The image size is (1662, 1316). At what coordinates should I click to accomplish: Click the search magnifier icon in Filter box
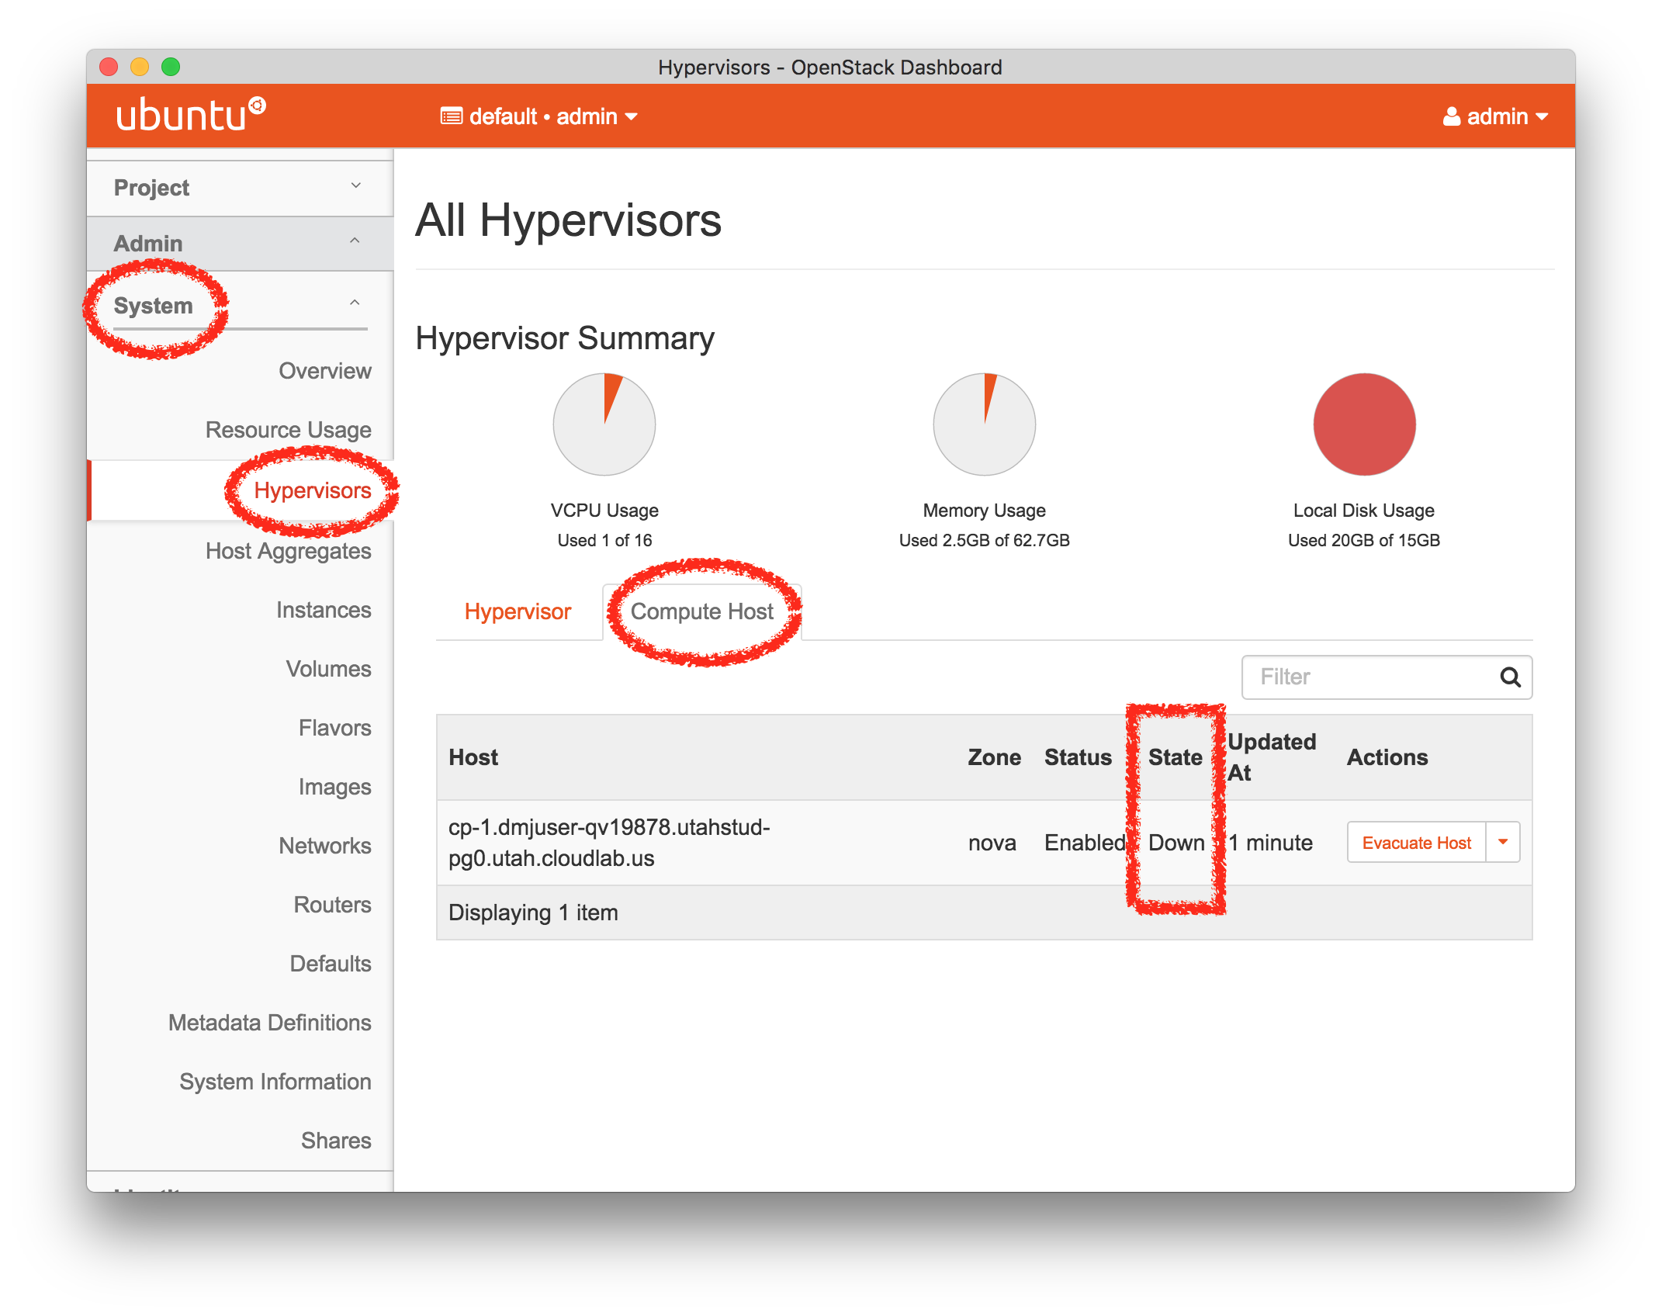point(1510,677)
